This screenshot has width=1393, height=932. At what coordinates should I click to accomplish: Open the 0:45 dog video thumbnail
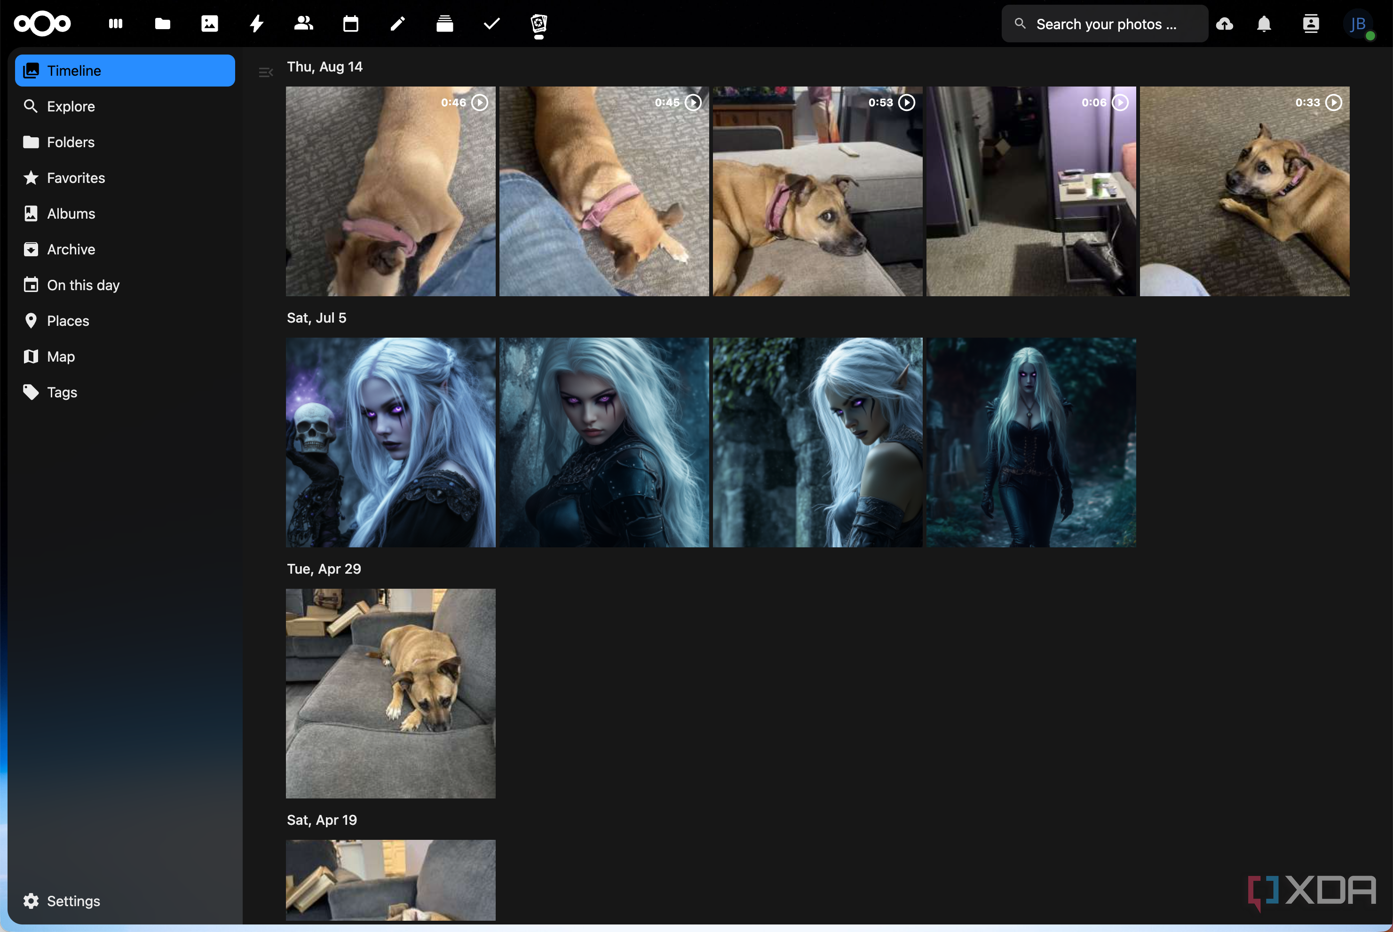604,191
